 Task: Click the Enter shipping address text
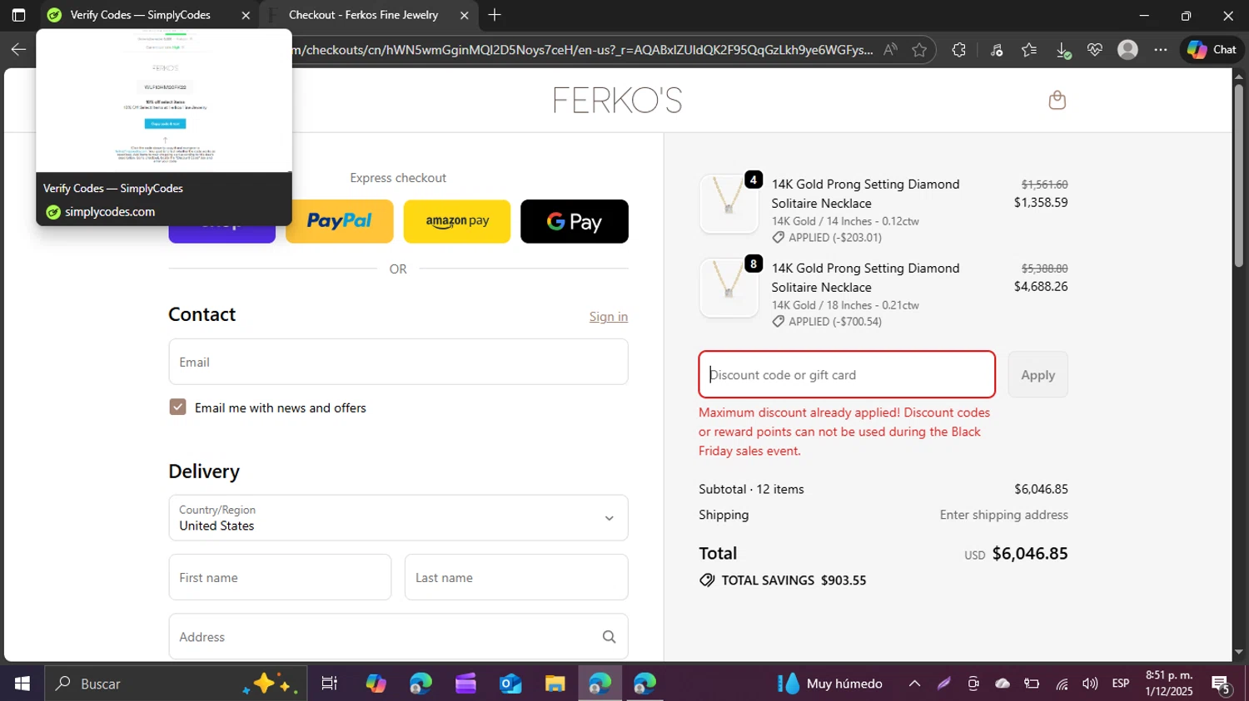pyautogui.click(x=1003, y=515)
